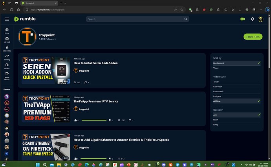Open browser settings three-dots menu
This screenshot has width=271, height=167.
pos(261,10)
